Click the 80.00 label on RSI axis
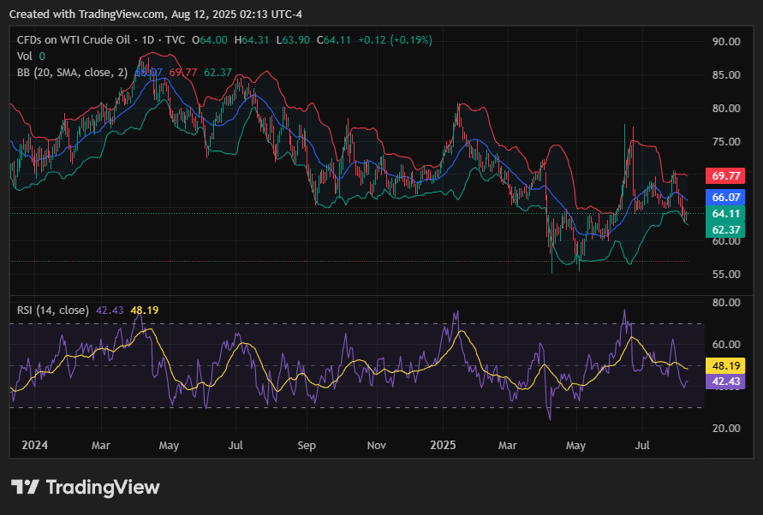The height and width of the screenshot is (515, 763). [x=726, y=303]
